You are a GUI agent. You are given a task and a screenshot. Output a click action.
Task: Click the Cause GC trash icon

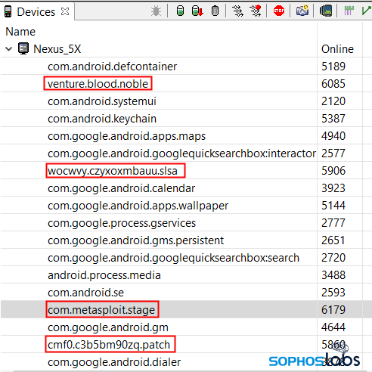pyautogui.click(x=215, y=11)
